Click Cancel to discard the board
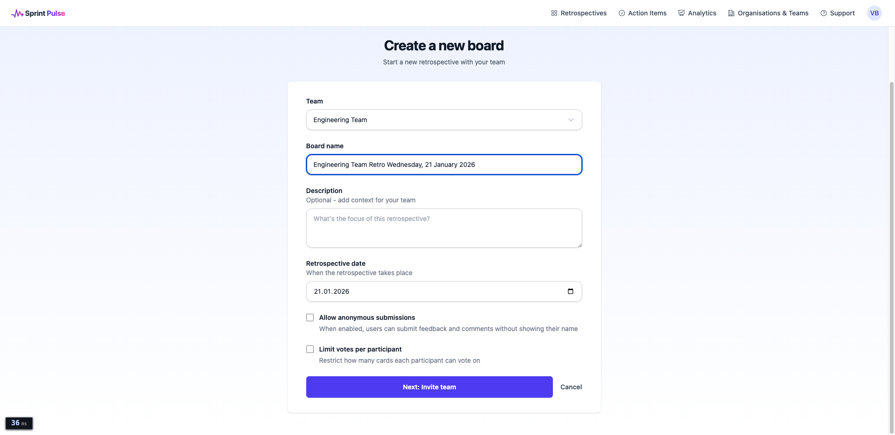The width and height of the screenshot is (895, 435). (x=571, y=387)
